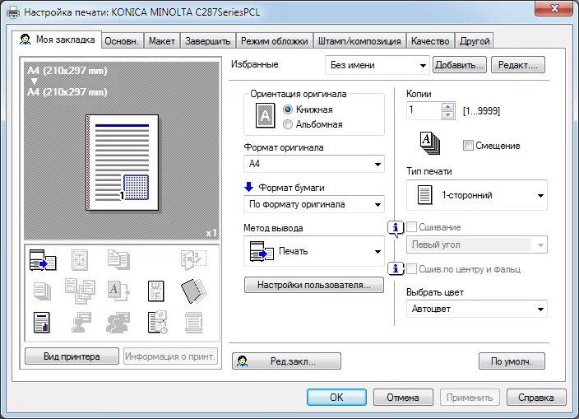This screenshot has height=419, width=579.
Task: Switch to the Режим обложки tab
Action: coord(275,41)
